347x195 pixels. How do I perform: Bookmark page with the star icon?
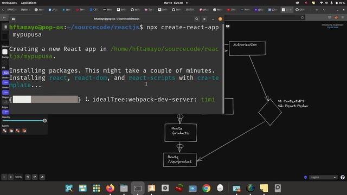(303, 17)
